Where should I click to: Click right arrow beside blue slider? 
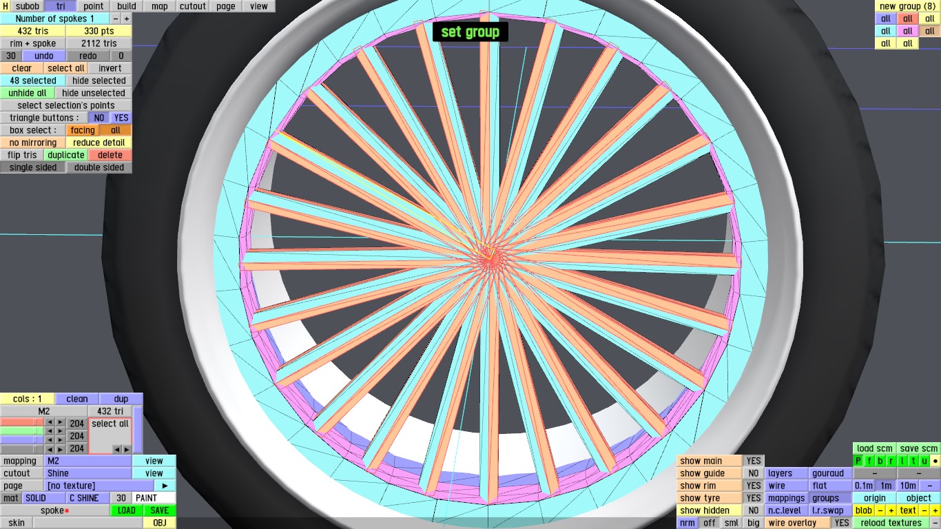61,440
